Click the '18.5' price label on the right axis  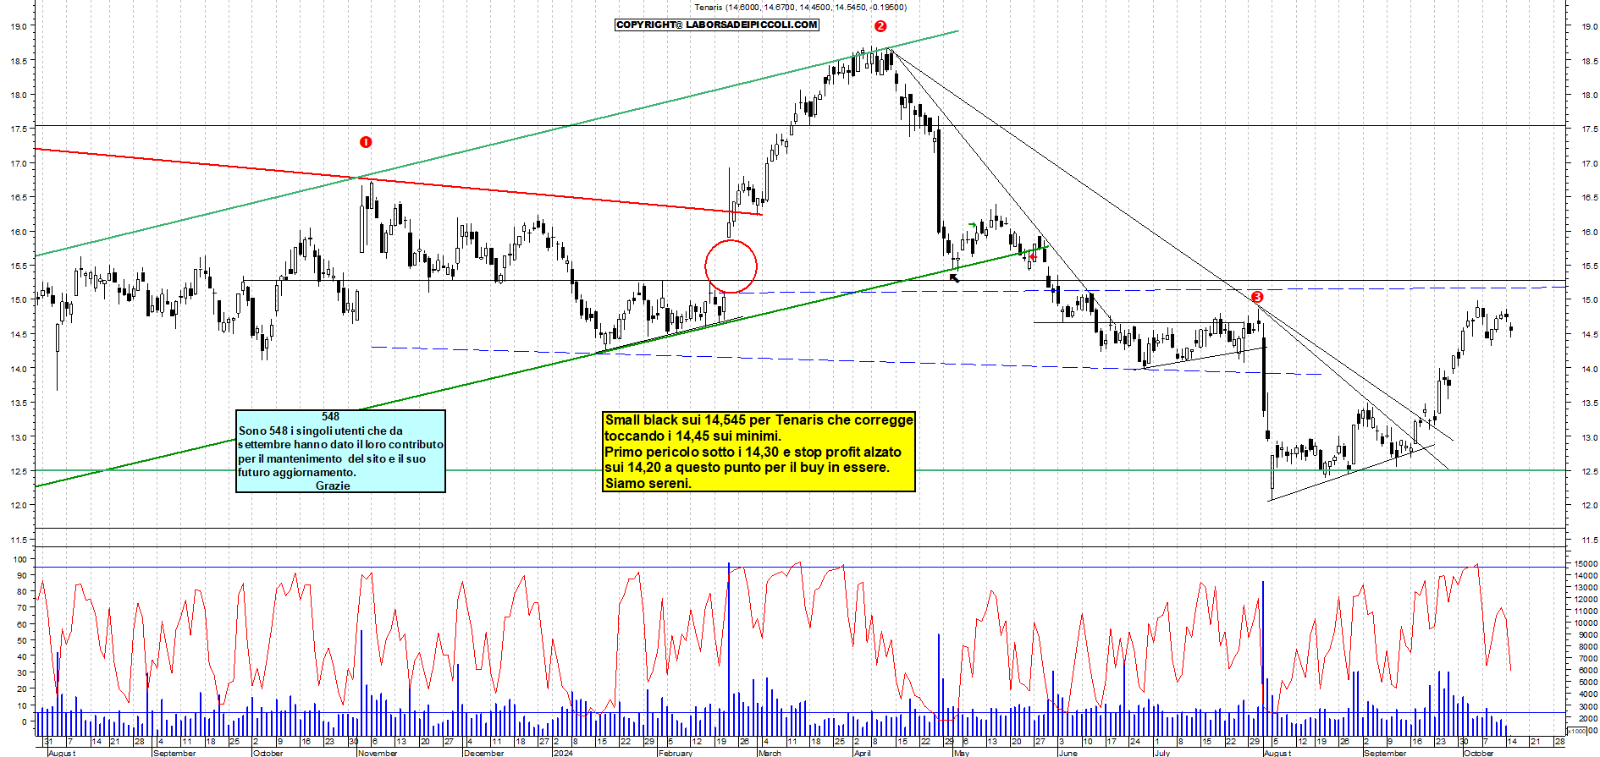pos(1589,61)
